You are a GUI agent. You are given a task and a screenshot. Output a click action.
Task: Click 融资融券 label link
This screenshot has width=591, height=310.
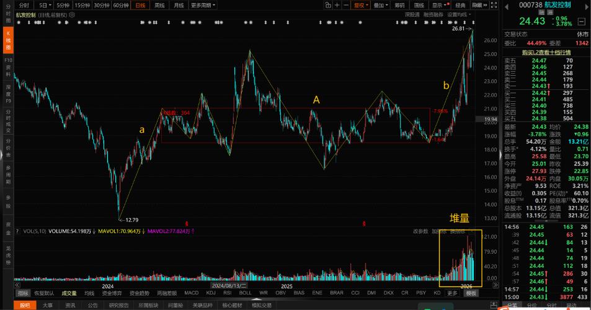433,15
